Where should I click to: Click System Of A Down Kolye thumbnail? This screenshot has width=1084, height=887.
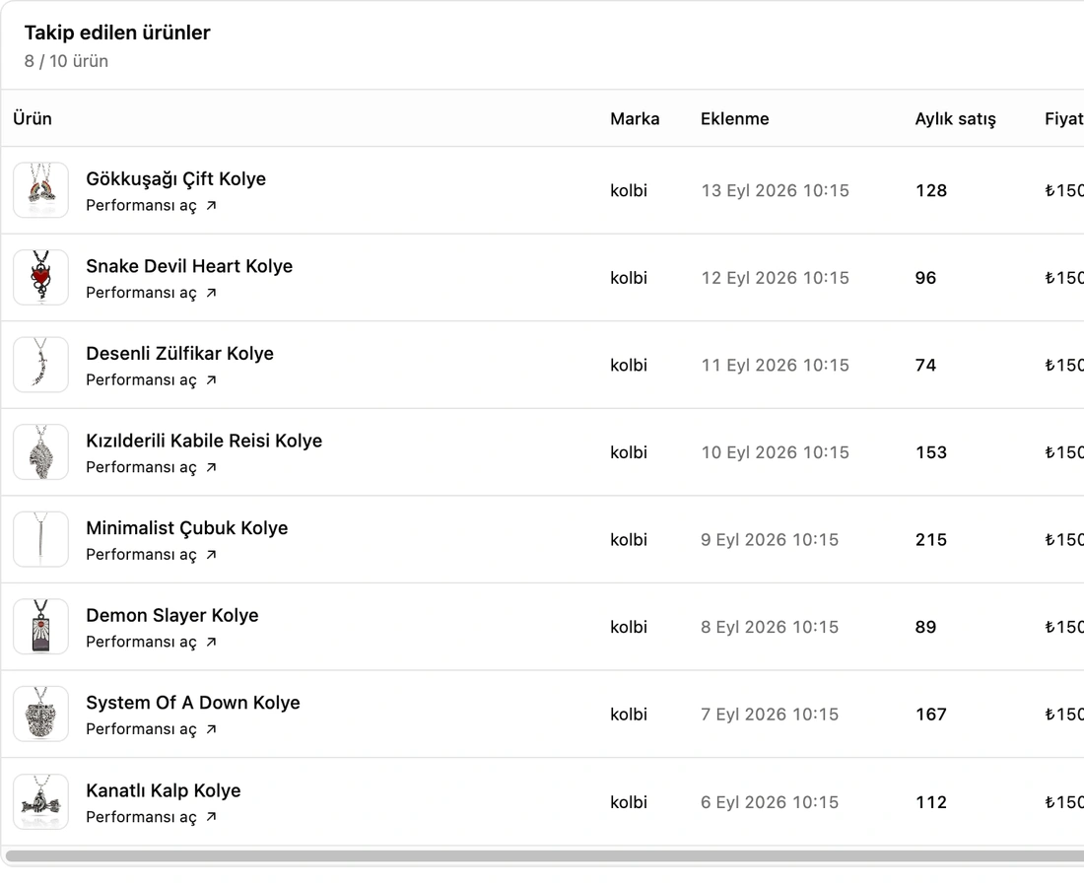click(x=40, y=714)
